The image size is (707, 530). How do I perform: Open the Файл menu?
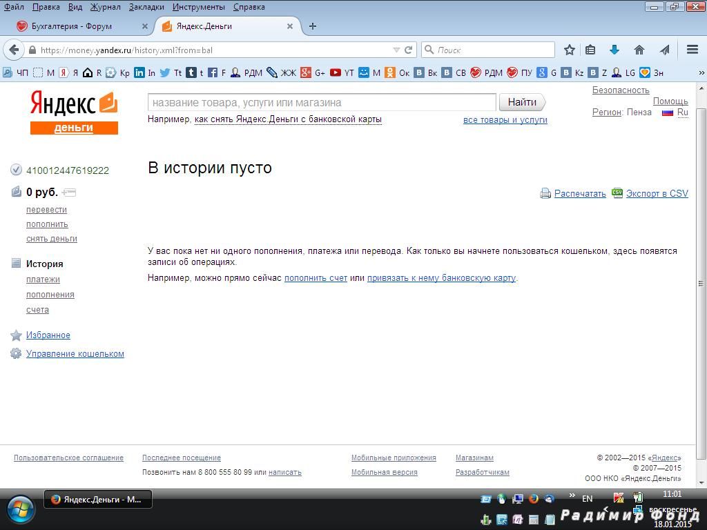pyautogui.click(x=14, y=7)
